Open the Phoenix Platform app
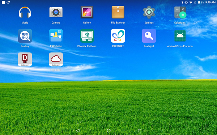This screenshot has height=135, width=217. click(x=87, y=36)
